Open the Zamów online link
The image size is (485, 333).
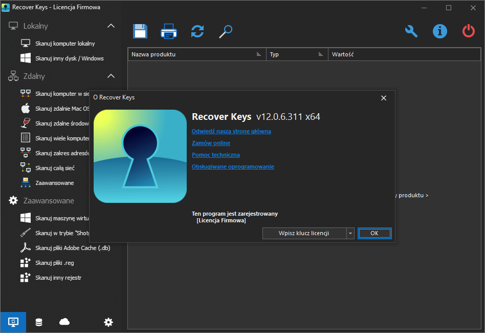click(x=211, y=143)
